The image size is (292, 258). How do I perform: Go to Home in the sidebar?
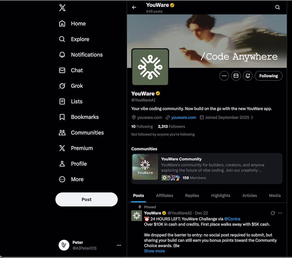pos(72,24)
